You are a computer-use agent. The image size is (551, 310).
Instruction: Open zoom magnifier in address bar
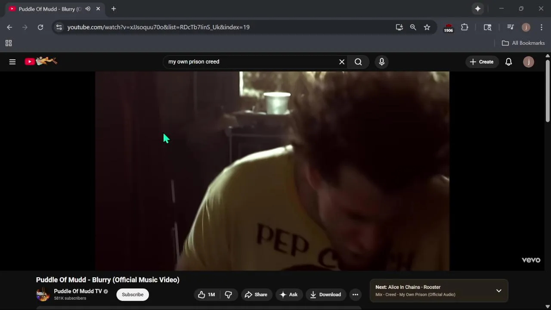[413, 27]
